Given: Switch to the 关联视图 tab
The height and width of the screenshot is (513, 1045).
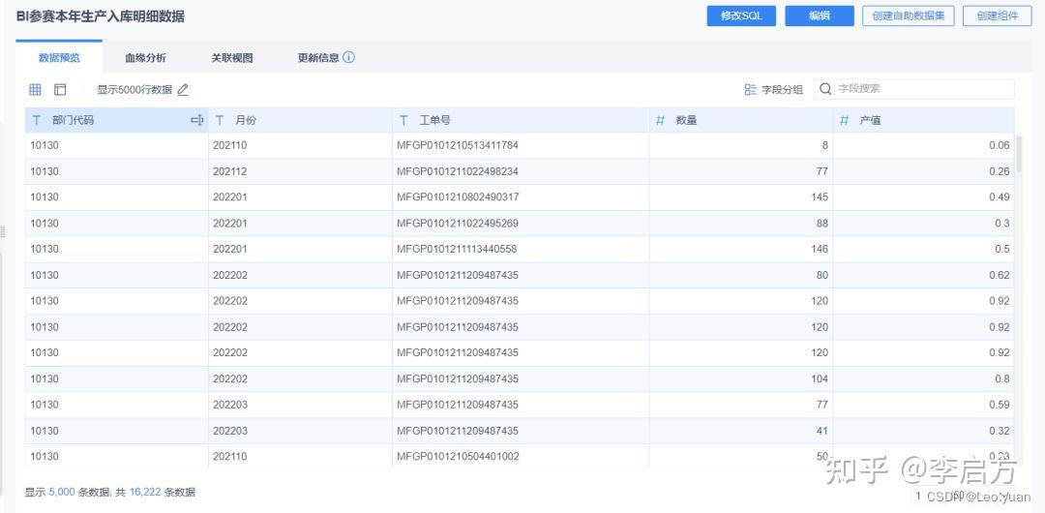Looking at the screenshot, I should point(232,58).
